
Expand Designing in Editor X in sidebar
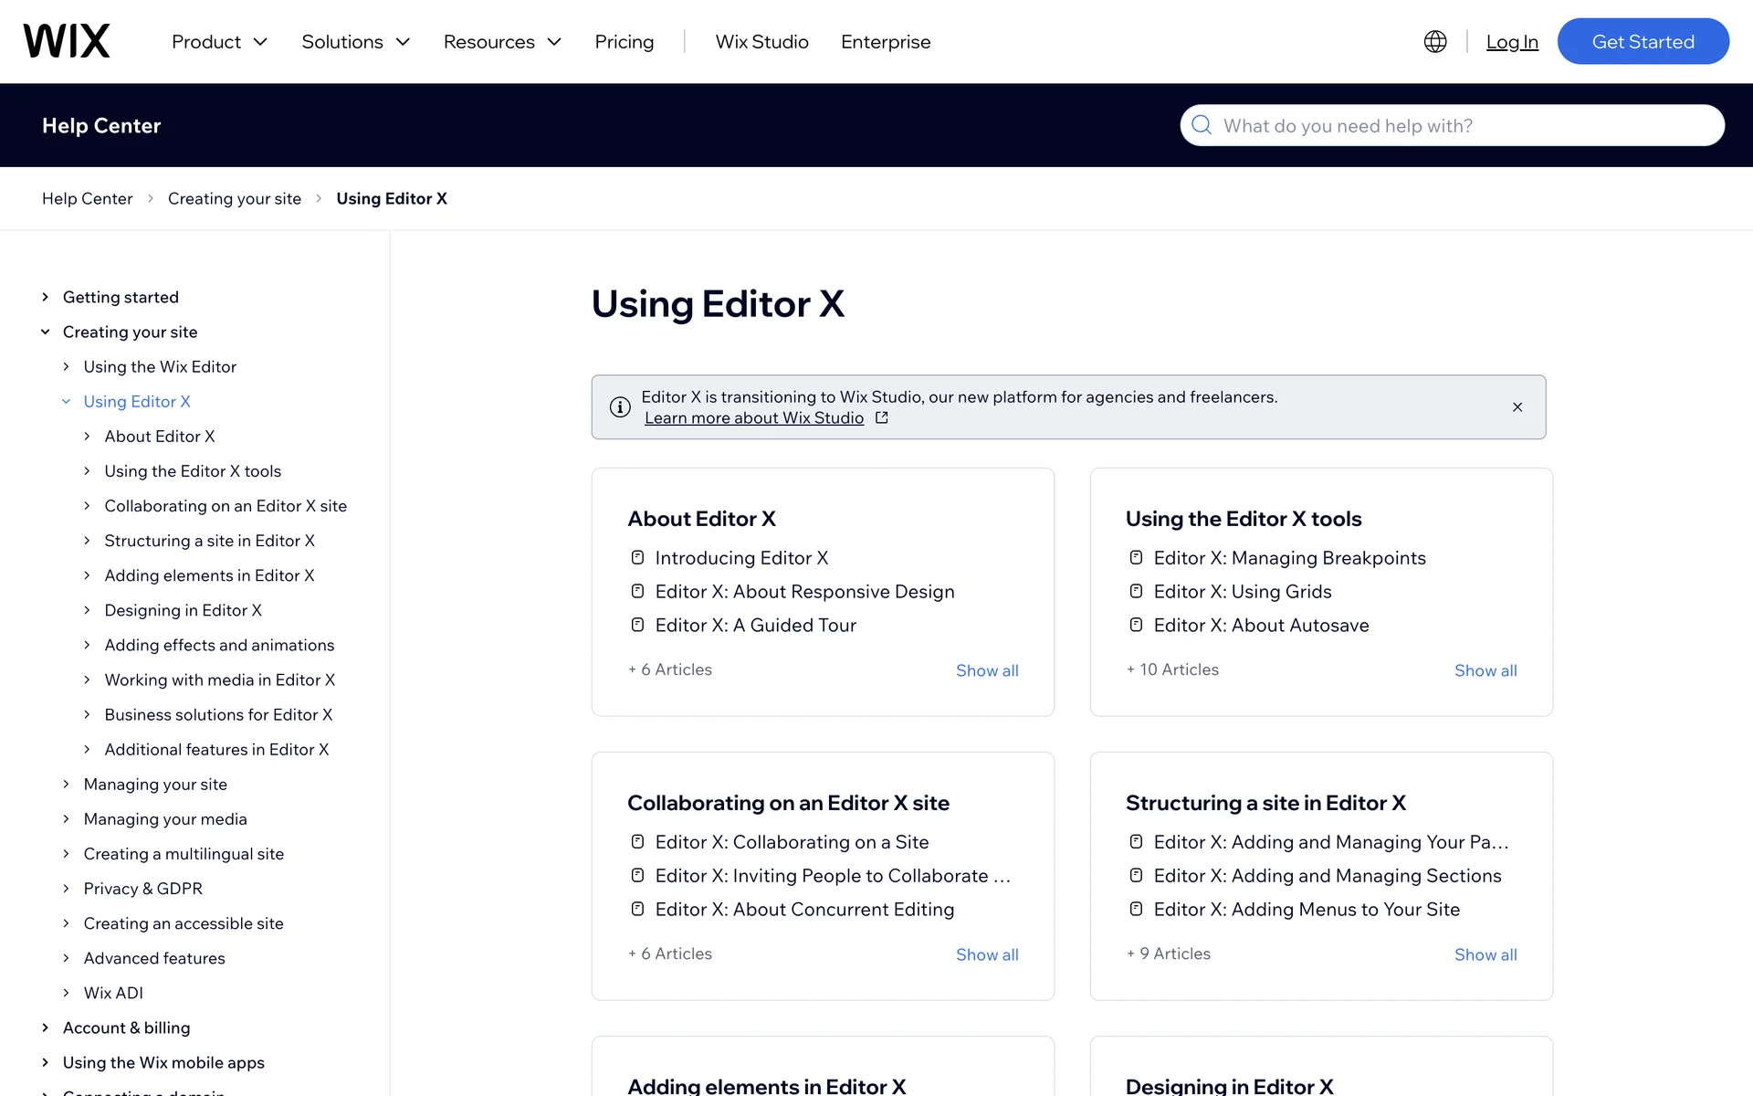[87, 610]
